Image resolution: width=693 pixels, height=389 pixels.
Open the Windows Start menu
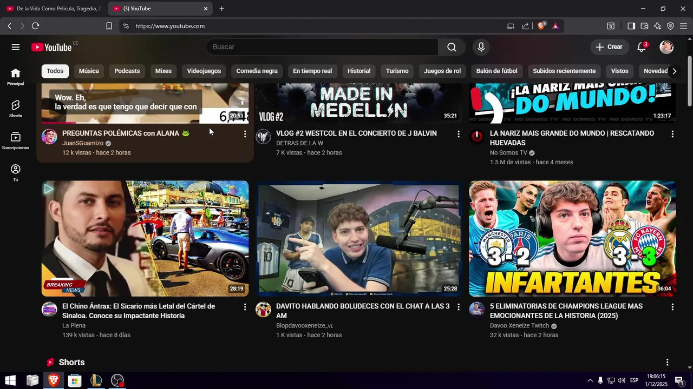[10, 380]
